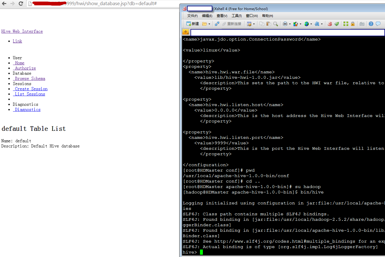
Task: Click the Xshell app icon in title bar
Action: (x=184, y=9)
